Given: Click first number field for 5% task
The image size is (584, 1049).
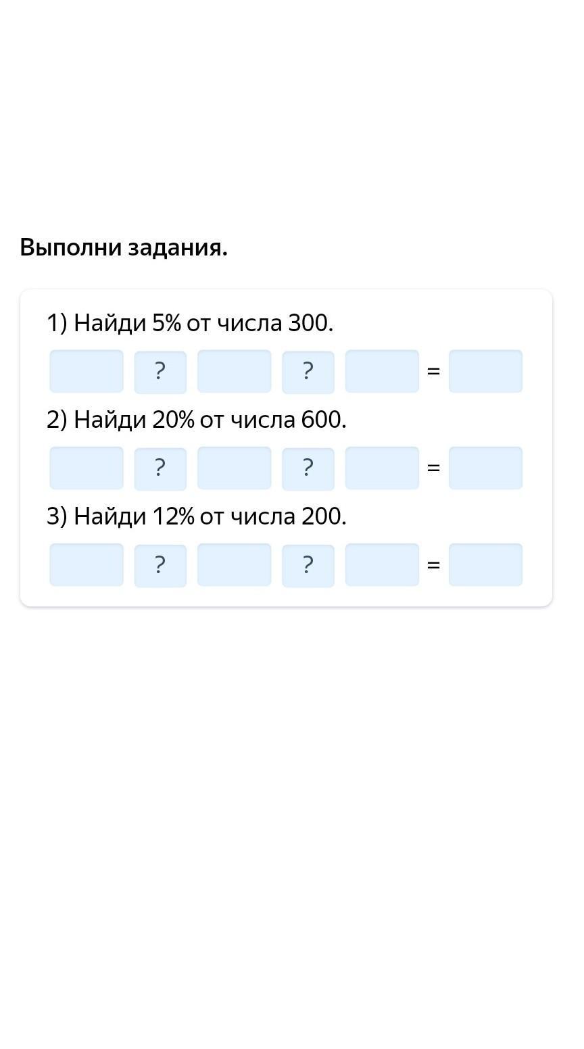Looking at the screenshot, I should [x=87, y=371].
